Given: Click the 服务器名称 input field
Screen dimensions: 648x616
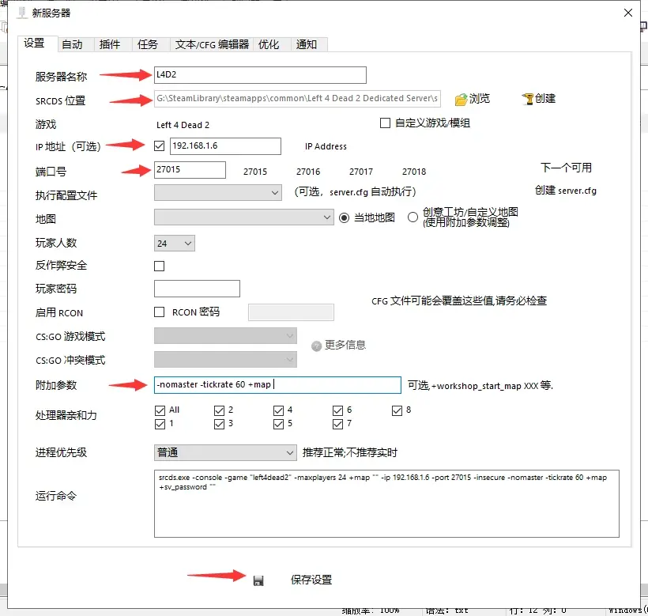Looking at the screenshot, I should coord(260,75).
